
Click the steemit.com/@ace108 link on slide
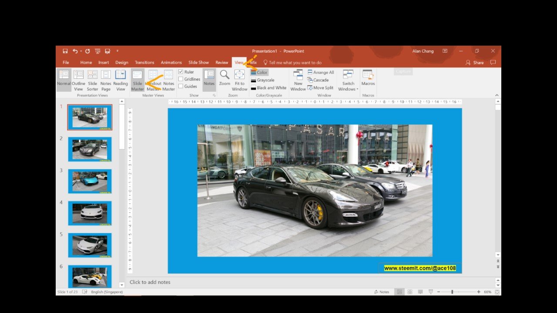(420, 268)
